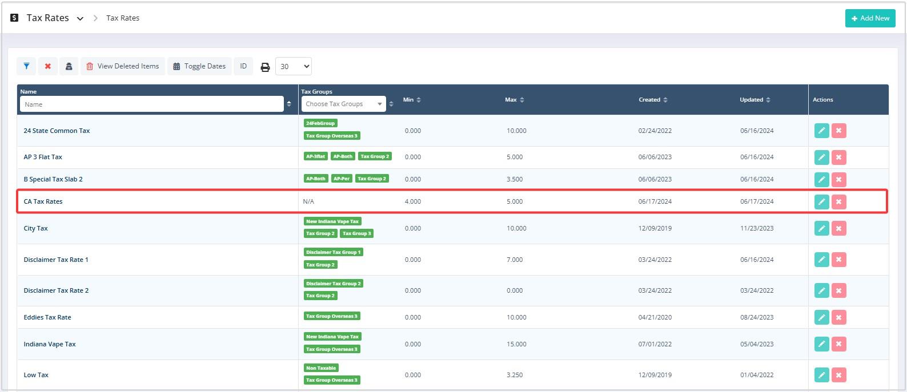Screen dimensions: 907x392
Task: Delete Disclaimer Tax Rate 1
Action: 839,260
